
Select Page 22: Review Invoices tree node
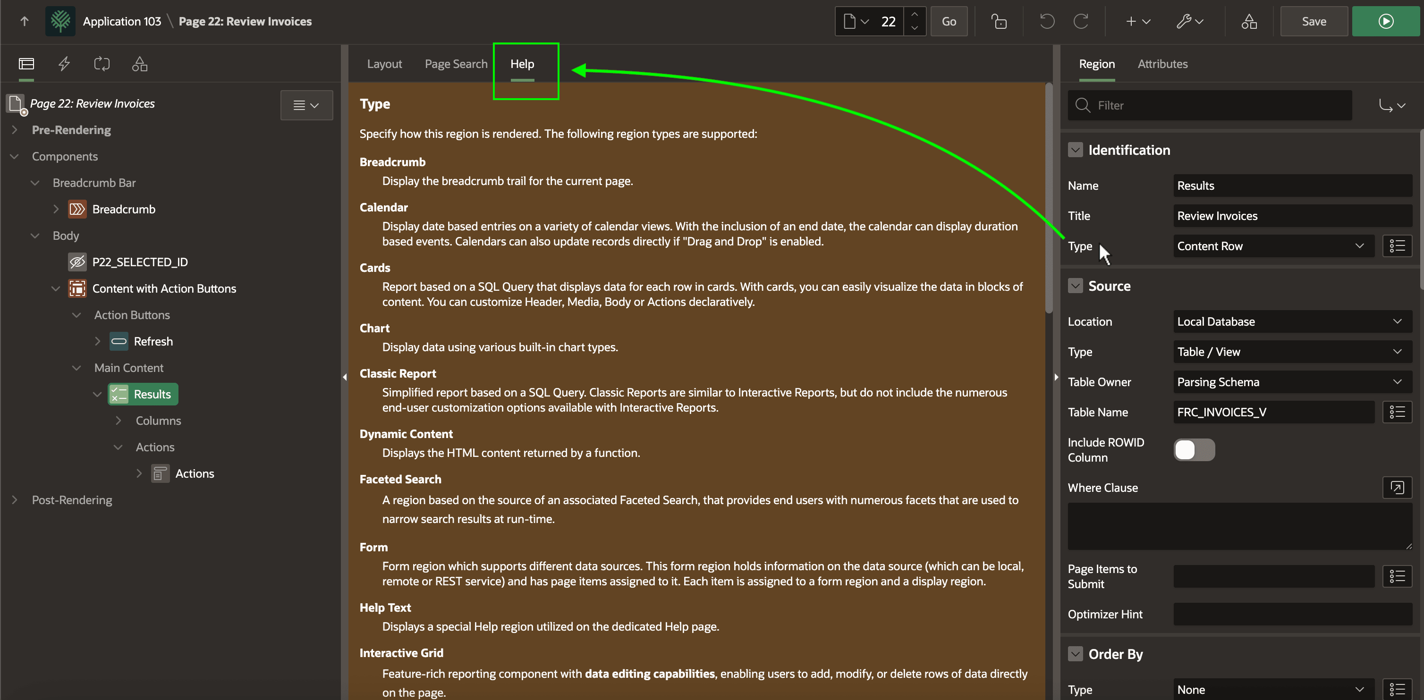tap(93, 104)
